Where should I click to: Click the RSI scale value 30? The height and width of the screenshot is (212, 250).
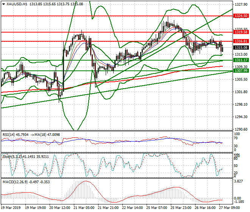tap(235, 146)
